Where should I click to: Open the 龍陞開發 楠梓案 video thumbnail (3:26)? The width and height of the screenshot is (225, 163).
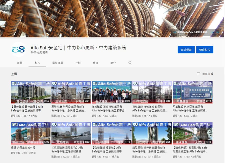pos(152,133)
